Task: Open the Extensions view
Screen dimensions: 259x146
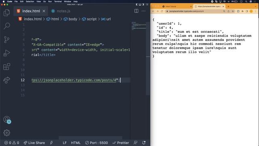Action: (6, 67)
